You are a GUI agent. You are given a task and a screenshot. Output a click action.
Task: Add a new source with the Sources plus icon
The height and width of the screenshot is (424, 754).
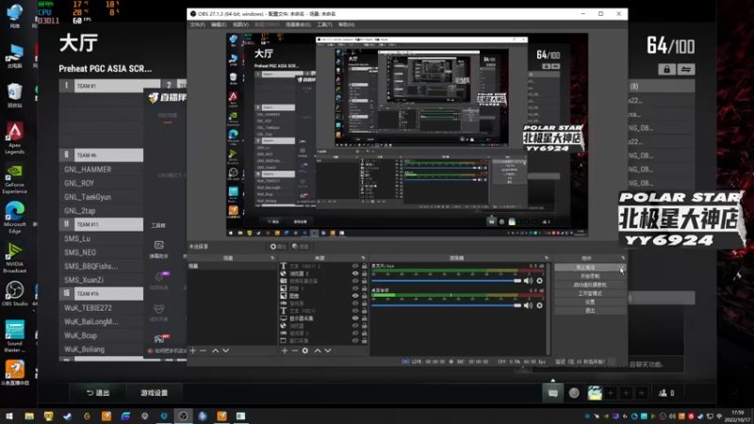tap(285, 351)
